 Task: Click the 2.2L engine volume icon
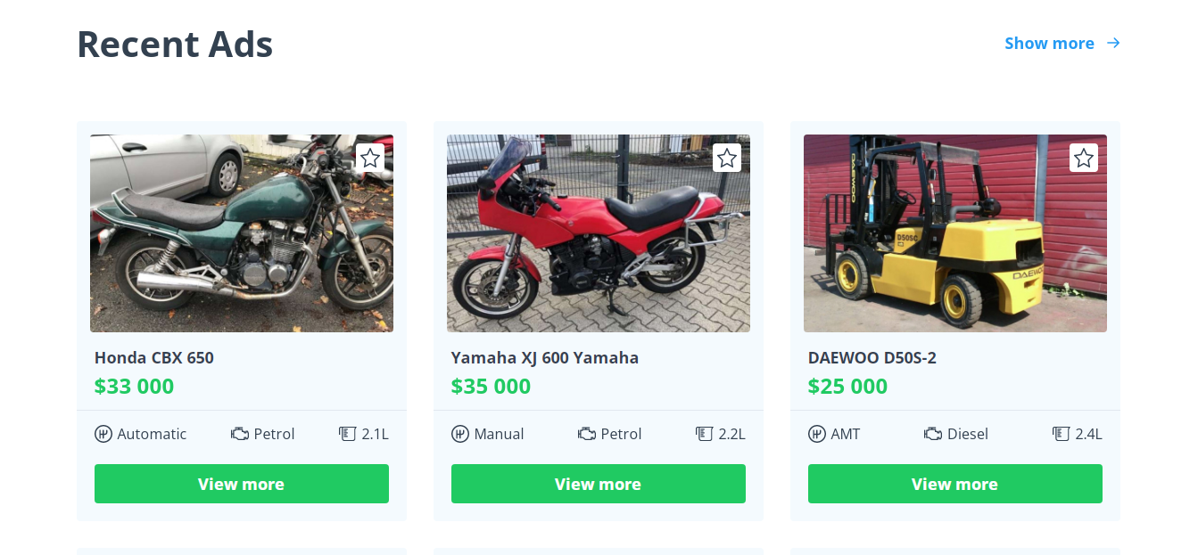click(704, 434)
